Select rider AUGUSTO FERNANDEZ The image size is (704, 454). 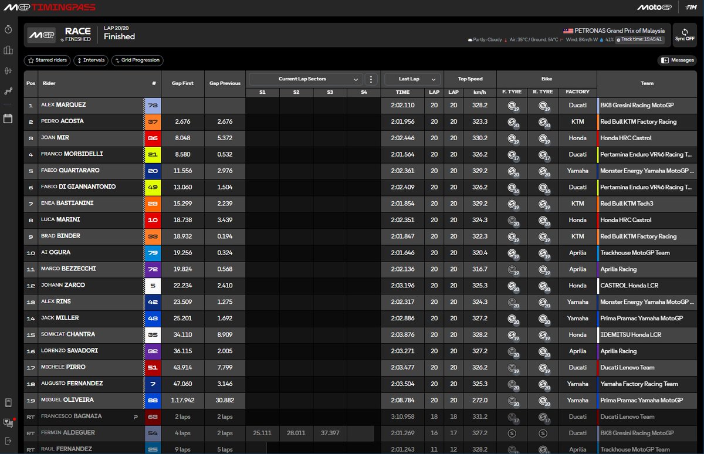(72, 384)
